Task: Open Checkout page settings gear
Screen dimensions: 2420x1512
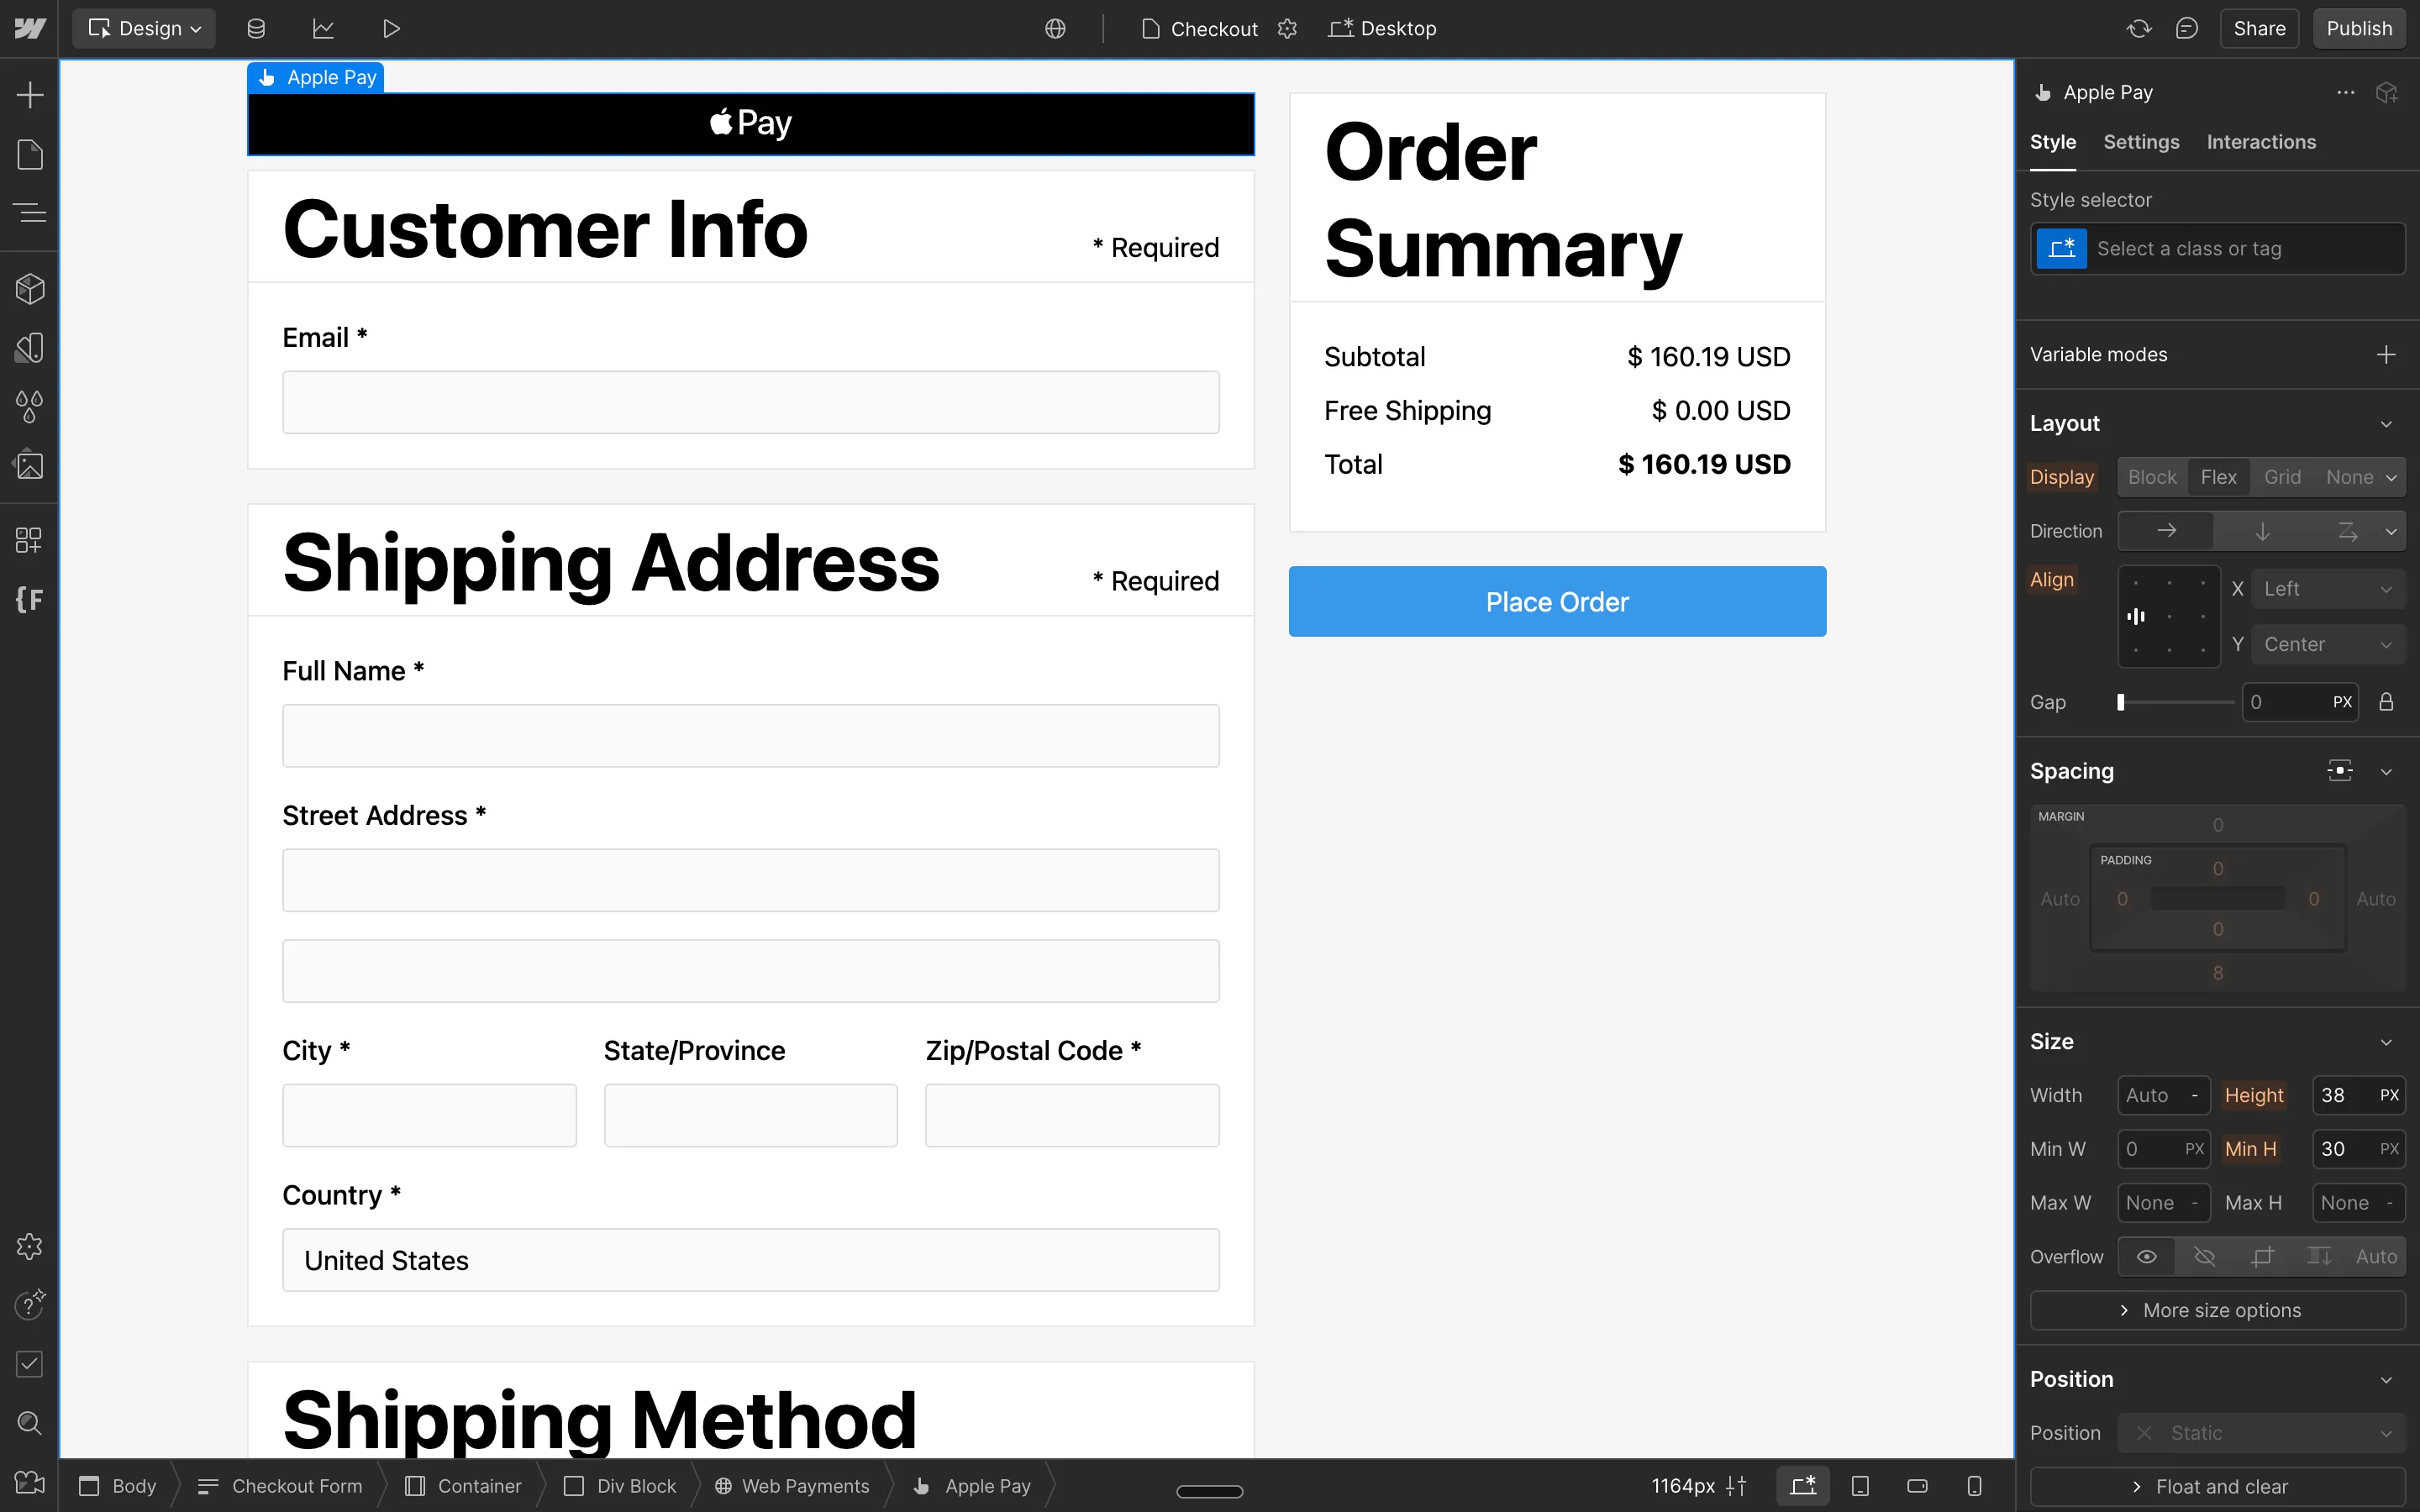Action: pos(1287,28)
